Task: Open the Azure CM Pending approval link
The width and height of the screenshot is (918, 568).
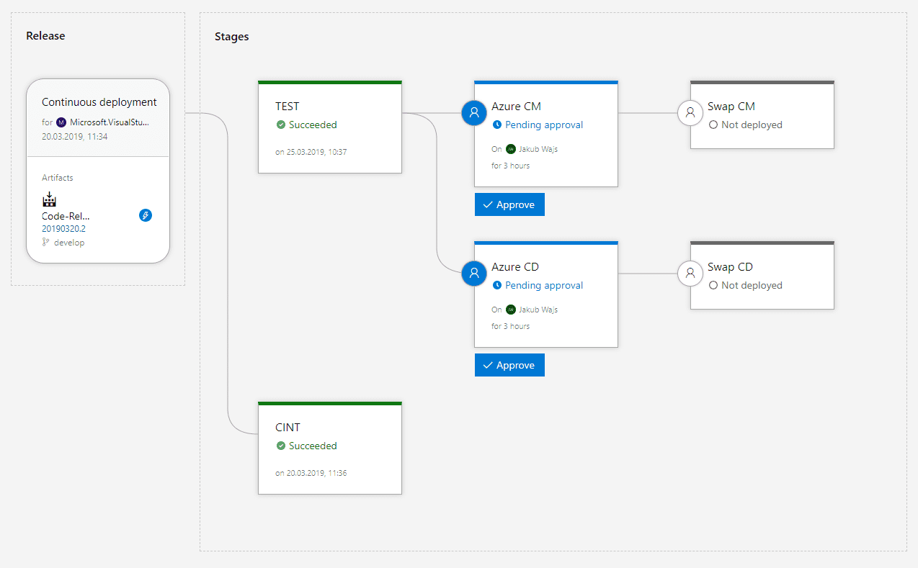Action: [544, 125]
